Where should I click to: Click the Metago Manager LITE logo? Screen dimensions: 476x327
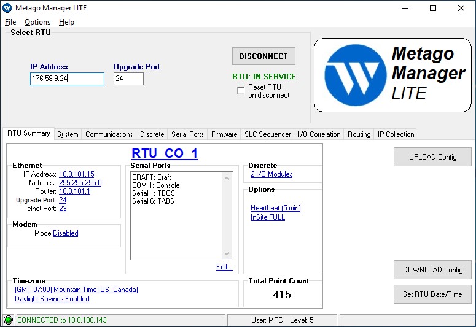tap(392, 75)
